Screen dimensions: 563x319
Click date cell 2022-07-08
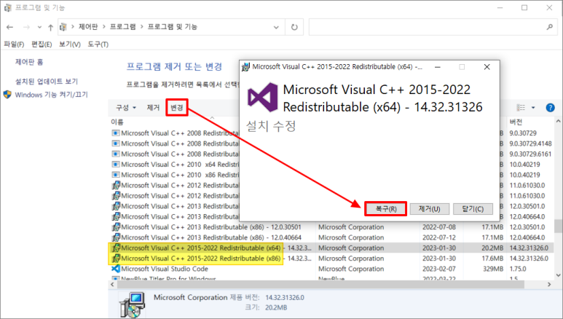tap(438, 227)
